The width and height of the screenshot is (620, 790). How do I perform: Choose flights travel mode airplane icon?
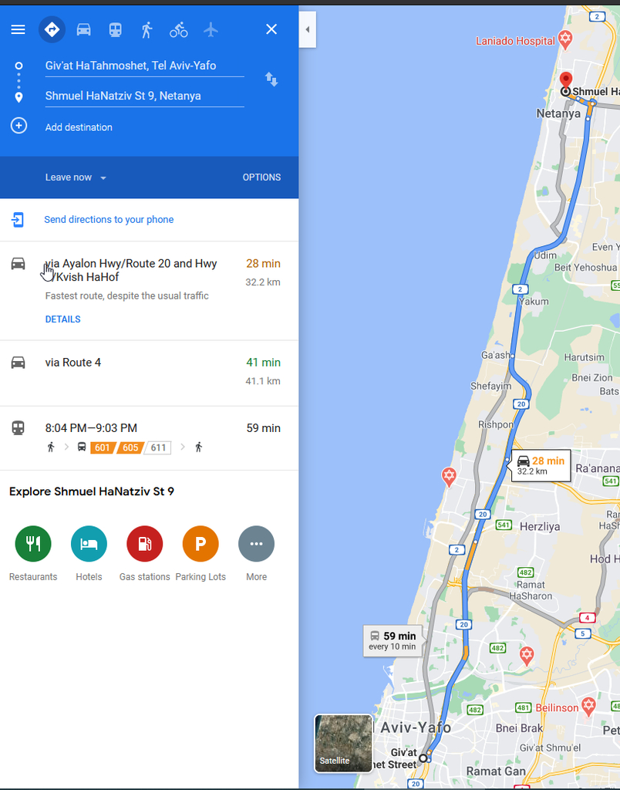pos(211,30)
